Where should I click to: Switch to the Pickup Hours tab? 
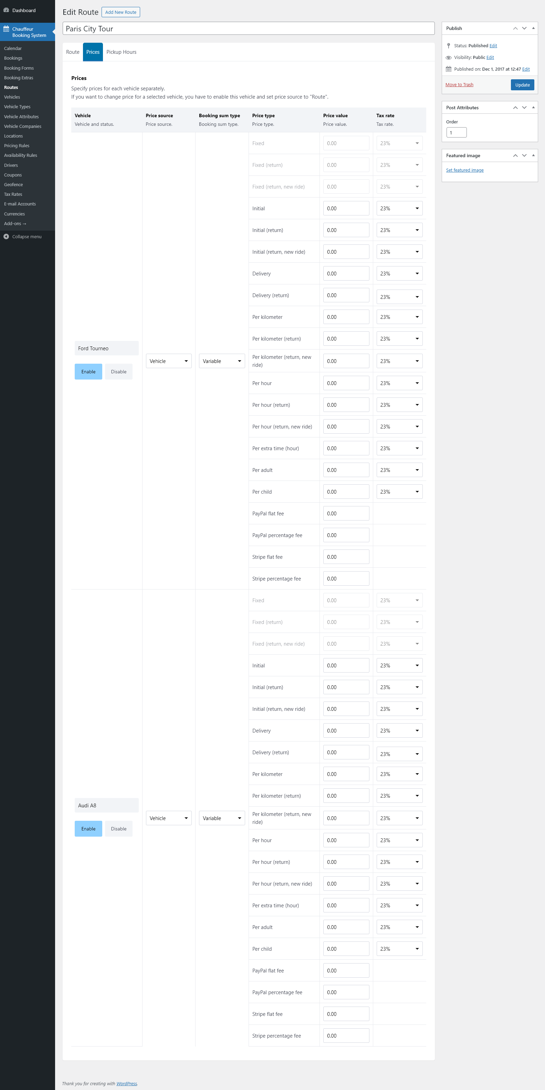click(121, 52)
